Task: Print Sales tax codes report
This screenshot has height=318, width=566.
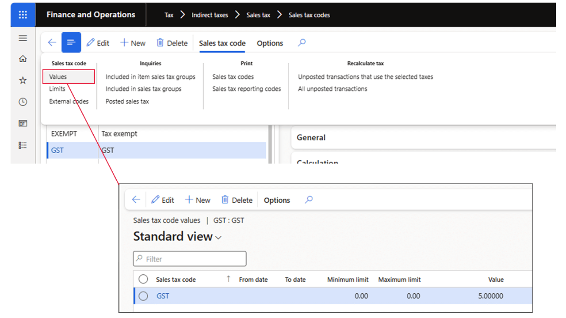Action: point(233,77)
